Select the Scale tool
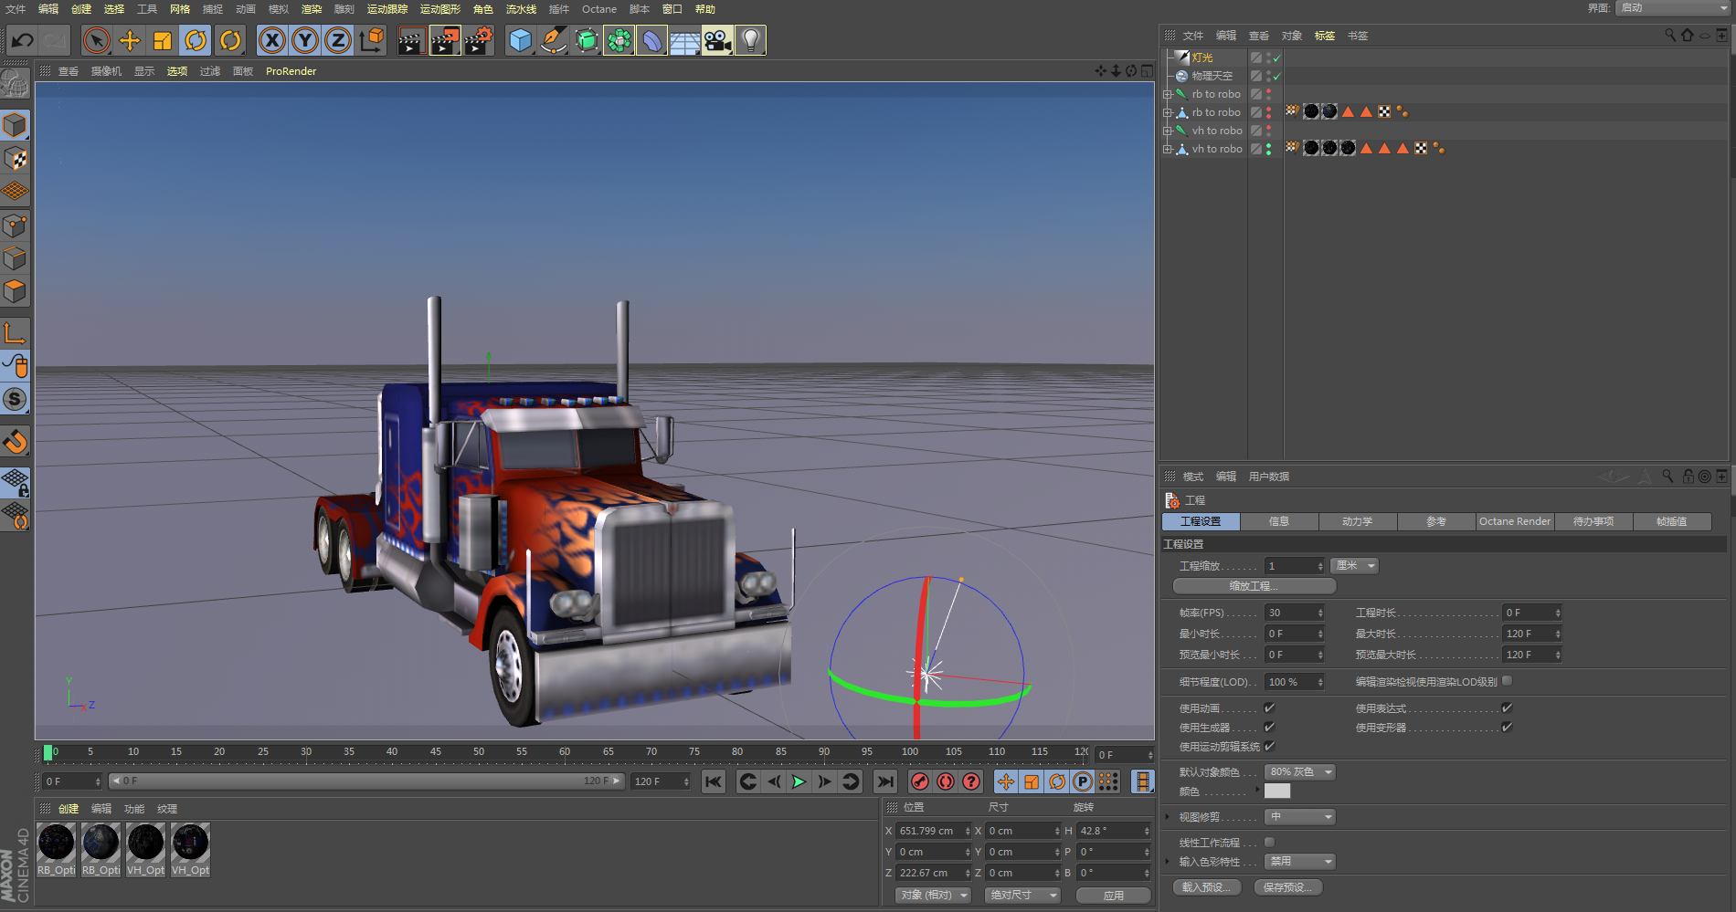 (163, 40)
